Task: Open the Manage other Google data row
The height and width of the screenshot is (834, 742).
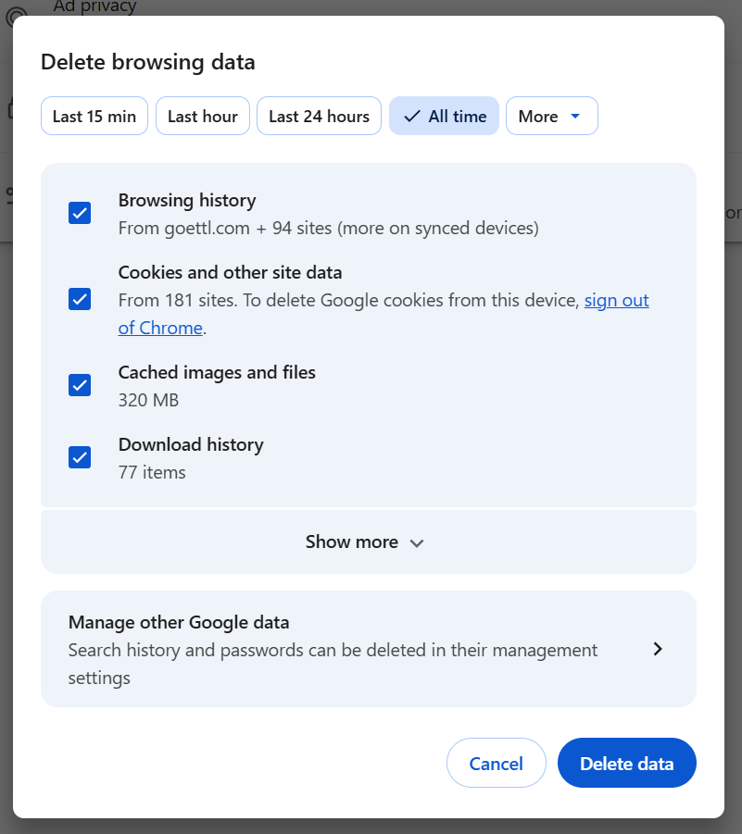Action: (x=368, y=649)
